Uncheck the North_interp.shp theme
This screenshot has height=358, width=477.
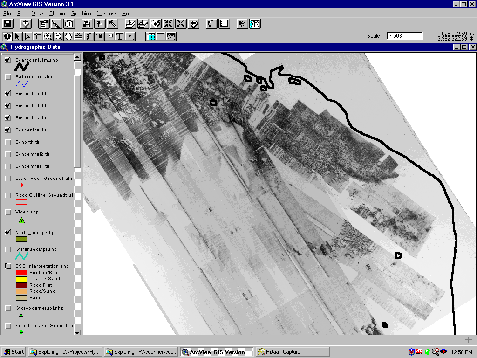pos(8,233)
